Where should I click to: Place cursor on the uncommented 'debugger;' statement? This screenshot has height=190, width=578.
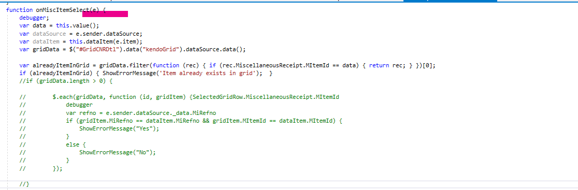[x=34, y=18]
